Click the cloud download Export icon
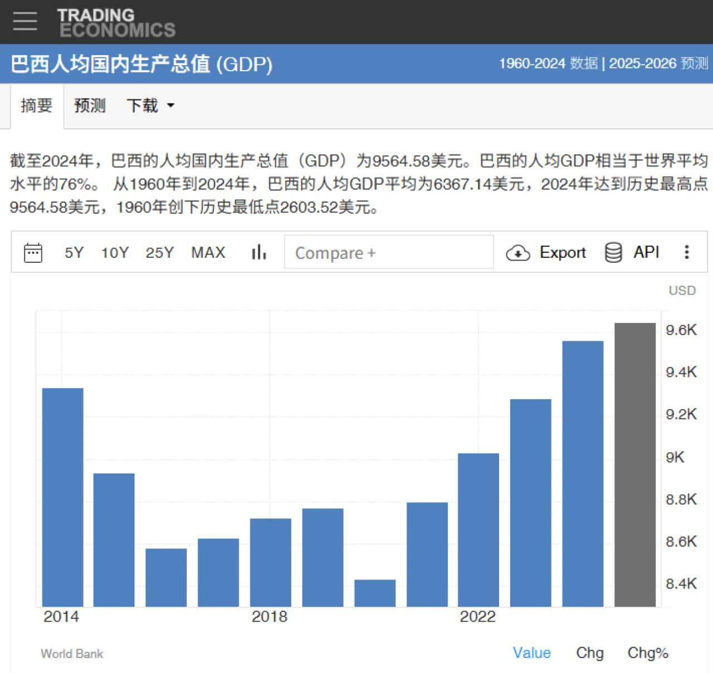The image size is (713, 673). [x=517, y=253]
